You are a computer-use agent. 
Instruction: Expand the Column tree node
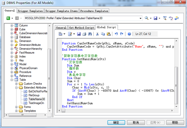tap(12, 26)
